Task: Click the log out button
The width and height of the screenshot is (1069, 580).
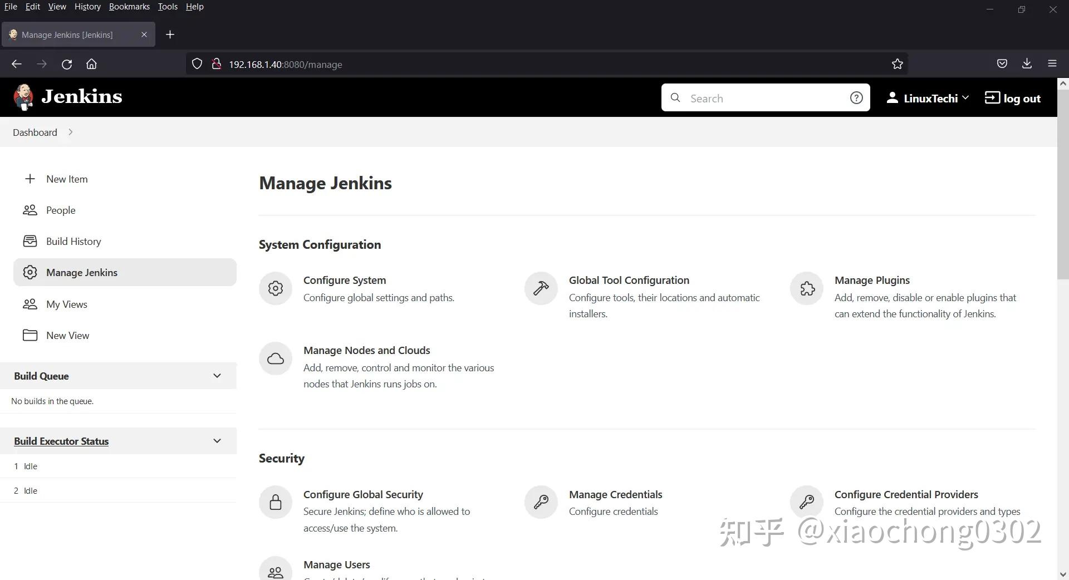Action: point(1013,97)
